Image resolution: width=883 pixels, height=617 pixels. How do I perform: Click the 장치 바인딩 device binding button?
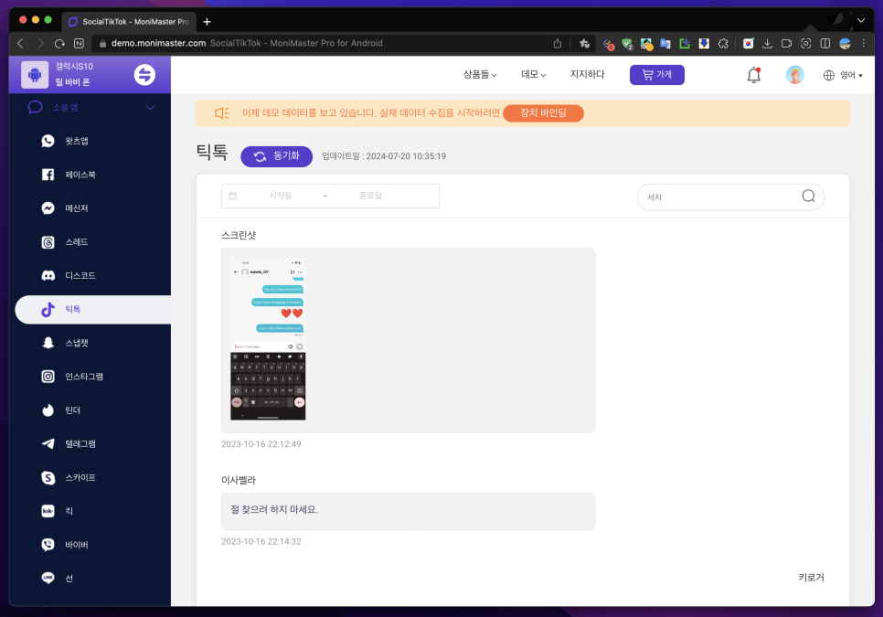[544, 113]
